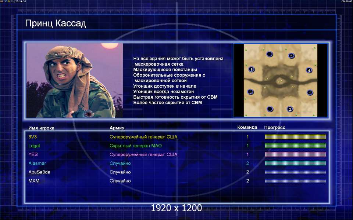Click start position marker 1 on the minimap
353x220 pixels.
click(310, 92)
